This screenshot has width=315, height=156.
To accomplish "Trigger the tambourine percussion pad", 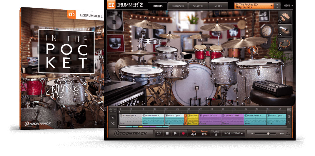I will [x=286, y=44].
